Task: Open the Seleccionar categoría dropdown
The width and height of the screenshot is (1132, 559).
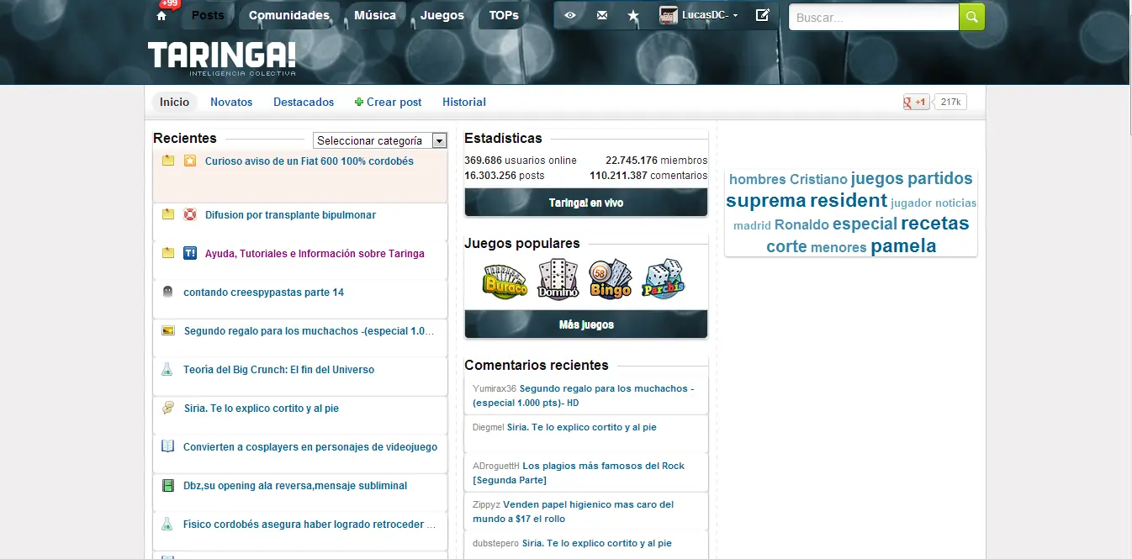Action: tap(379, 140)
